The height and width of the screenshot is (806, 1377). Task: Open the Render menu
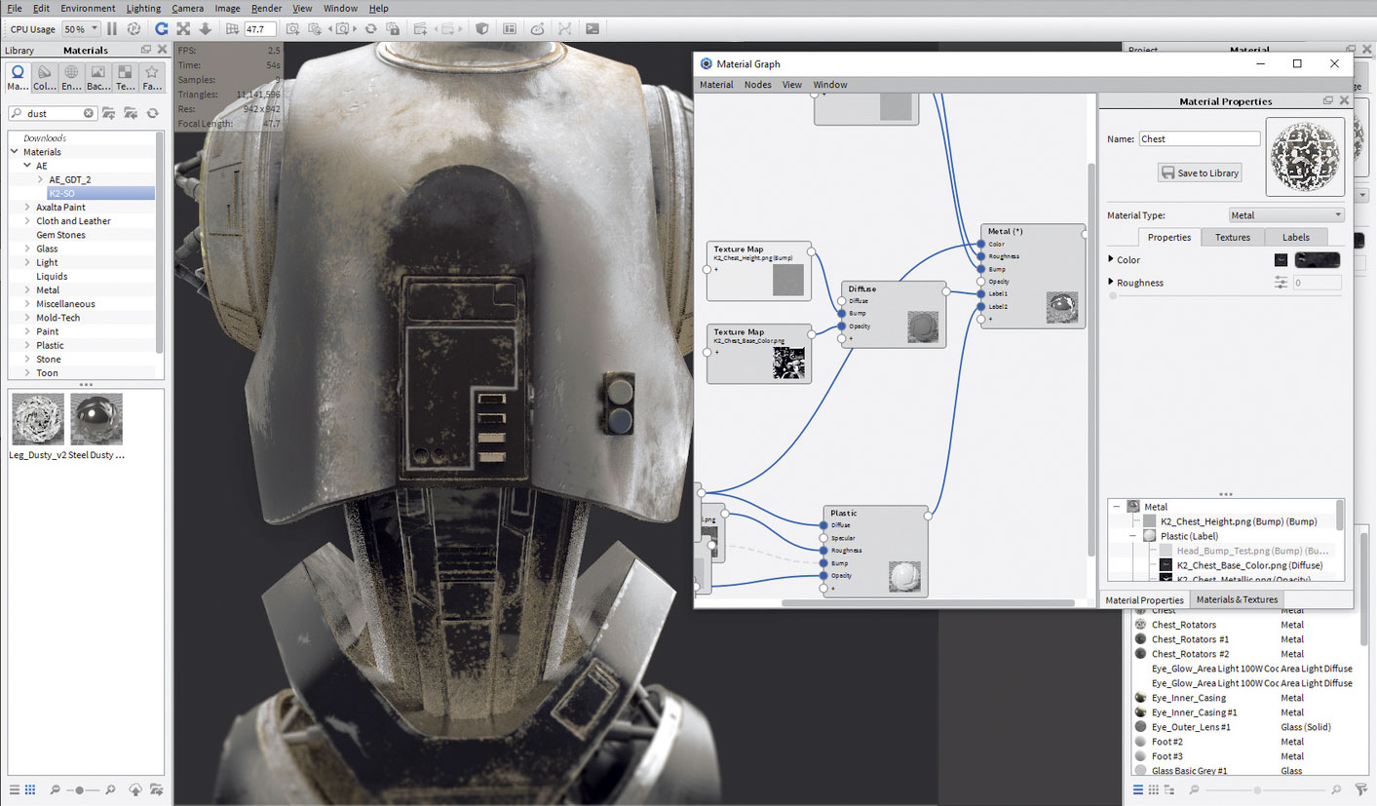click(x=266, y=8)
